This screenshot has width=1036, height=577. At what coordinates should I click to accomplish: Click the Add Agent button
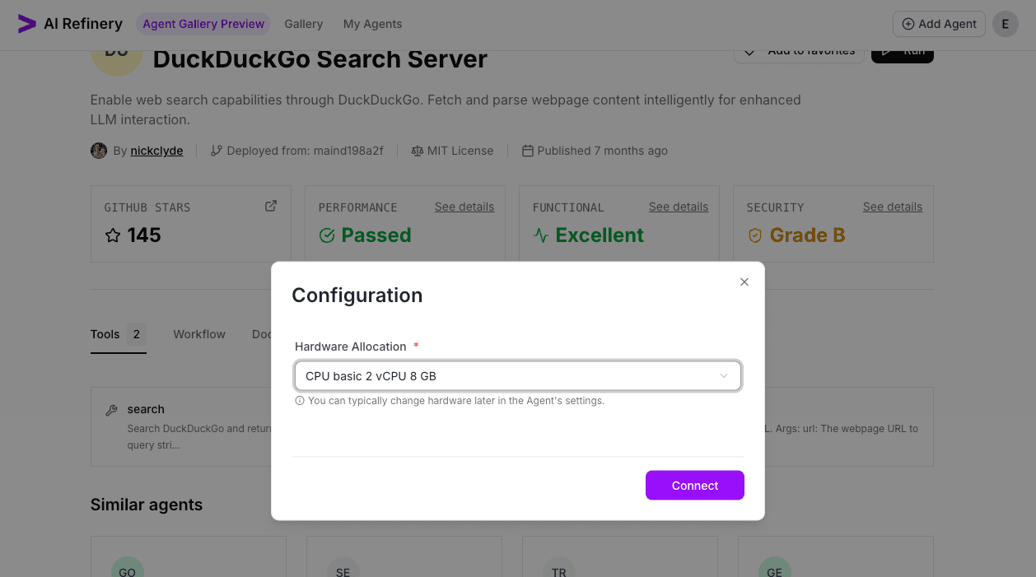(x=938, y=24)
